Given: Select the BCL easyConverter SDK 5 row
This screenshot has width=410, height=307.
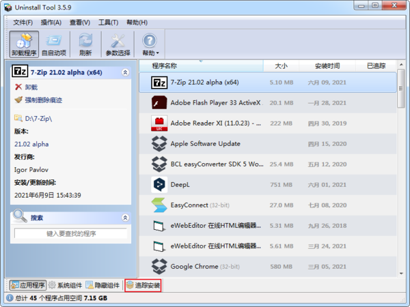Looking at the screenshot, I should 268,164.
